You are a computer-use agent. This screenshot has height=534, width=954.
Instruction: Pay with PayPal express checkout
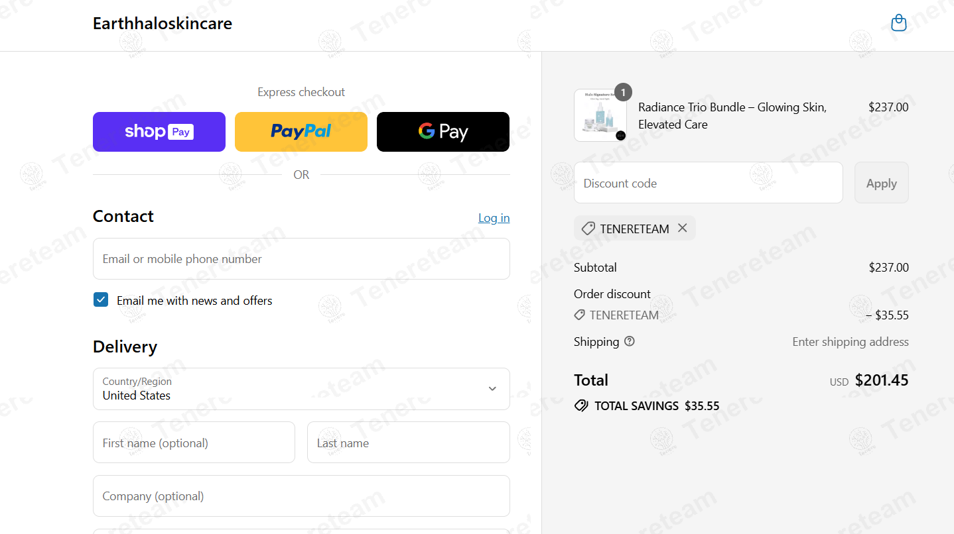[301, 132]
